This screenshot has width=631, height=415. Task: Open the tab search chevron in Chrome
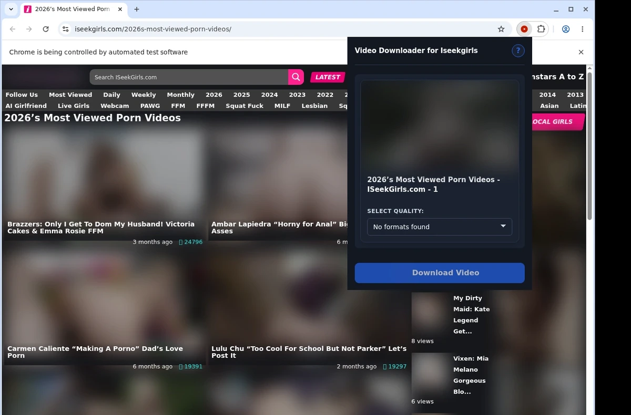11,9
